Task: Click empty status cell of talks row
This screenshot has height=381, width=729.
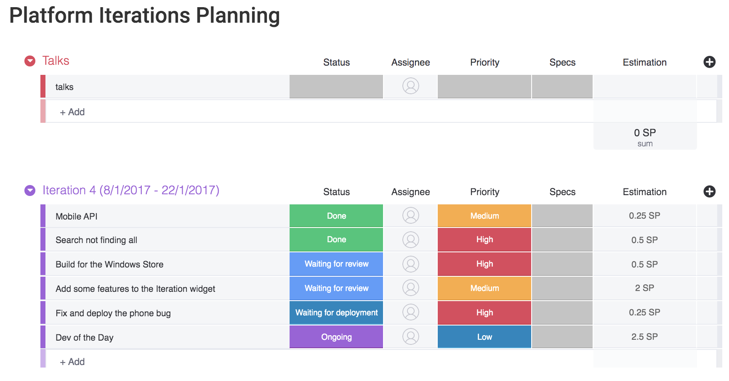Action: click(x=336, y=87)
